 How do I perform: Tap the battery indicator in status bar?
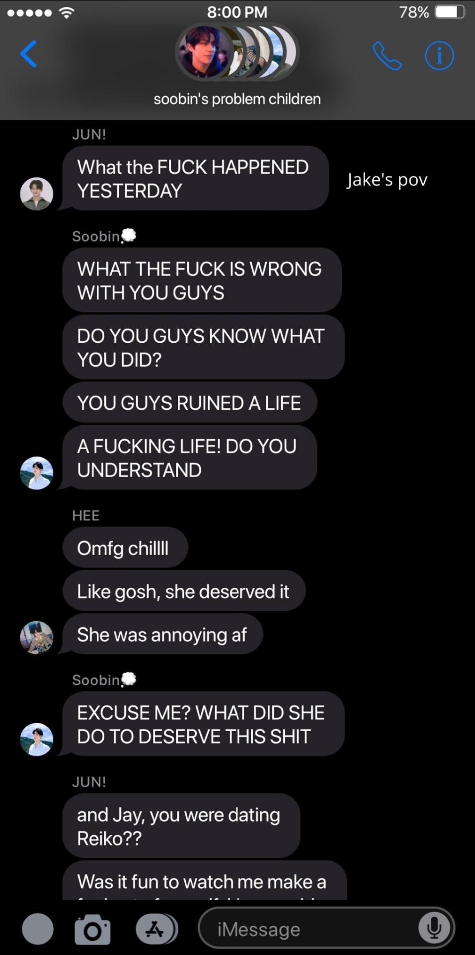tap(450, 11)
